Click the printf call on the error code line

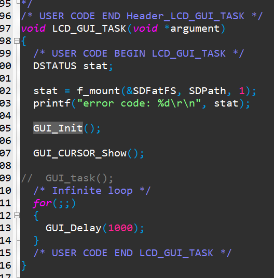[x=52, y=103]
